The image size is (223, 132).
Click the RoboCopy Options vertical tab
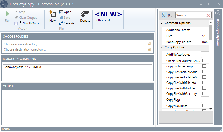point(218,33)
